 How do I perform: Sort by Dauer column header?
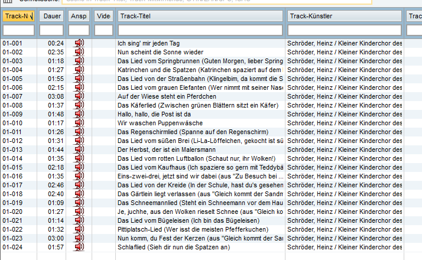tap(51, 16)
